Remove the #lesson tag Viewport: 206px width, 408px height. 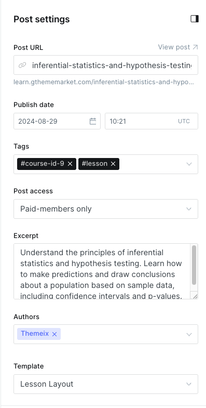[x=113, y=164]
